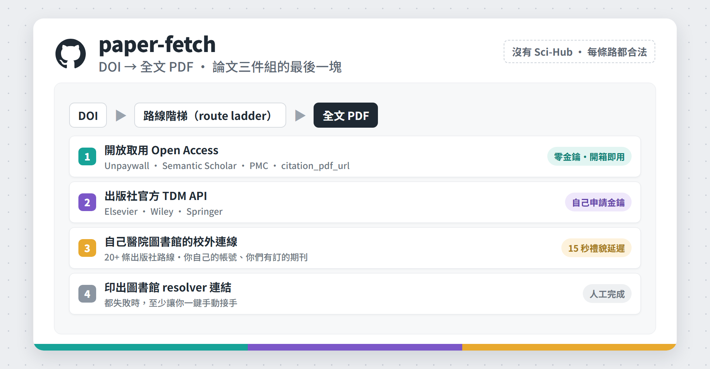Click the dark 全文 PDF button
Screen dimensions: 710x369
coord(346,115)
